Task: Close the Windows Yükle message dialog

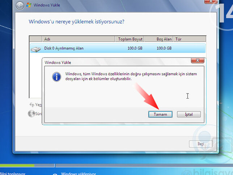Action: tap(197, 61)
